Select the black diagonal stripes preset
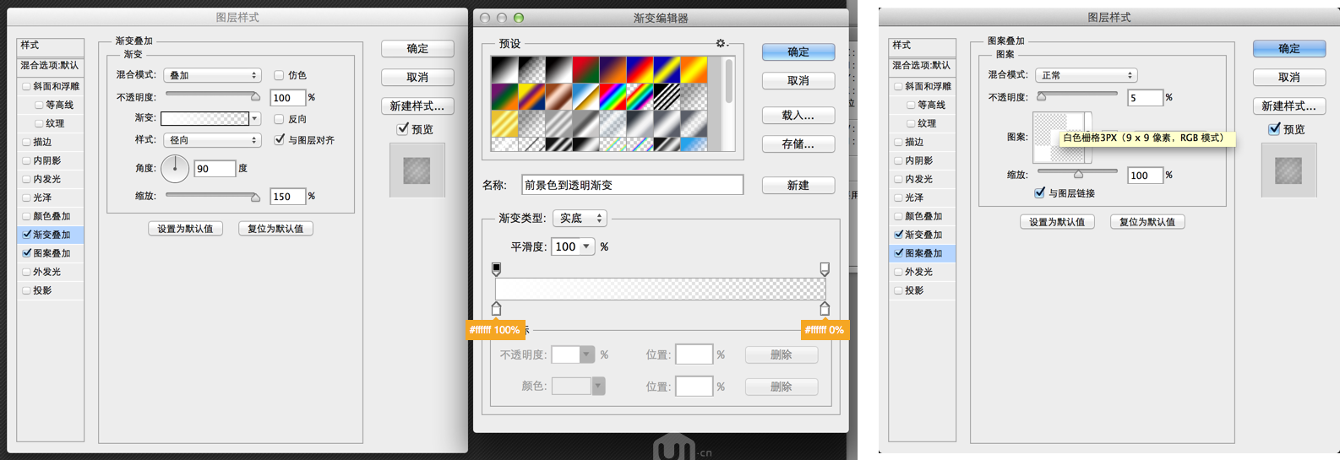1340x460 pixels. point(667,96)
